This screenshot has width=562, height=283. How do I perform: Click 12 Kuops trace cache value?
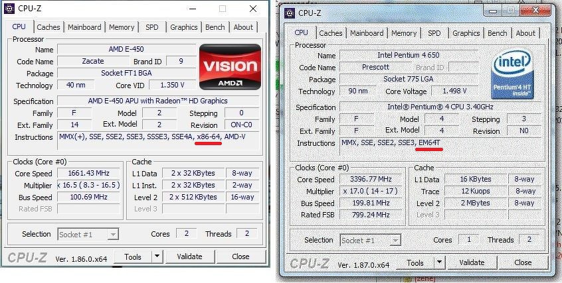pos(476,191)
